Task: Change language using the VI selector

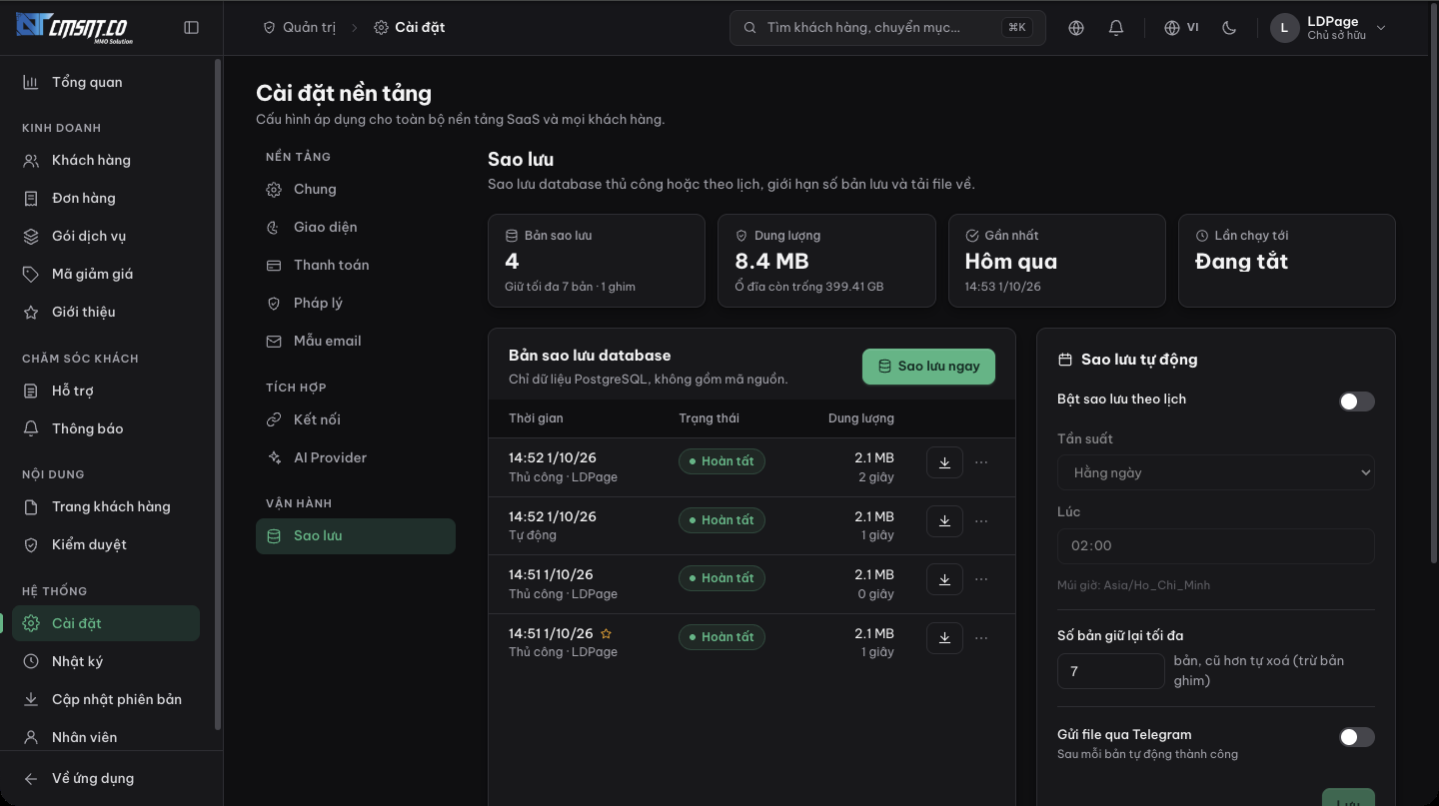Action: point(1181,28)
